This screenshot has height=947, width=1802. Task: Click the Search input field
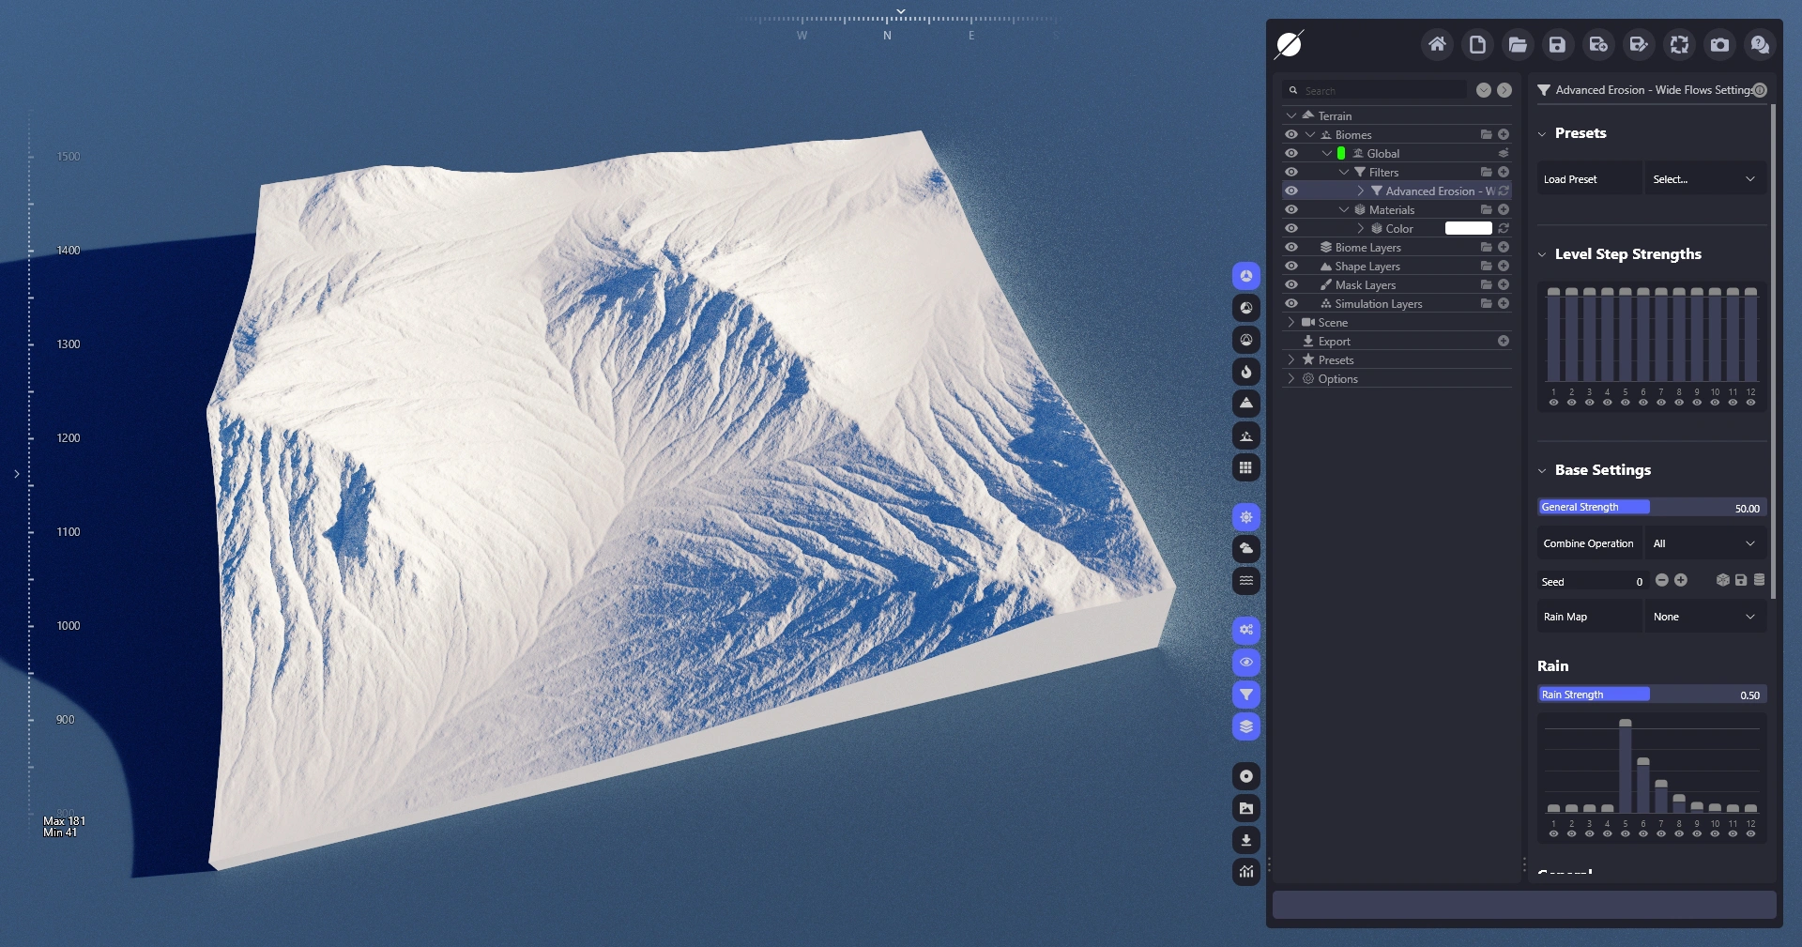[x=1380, y=91]
